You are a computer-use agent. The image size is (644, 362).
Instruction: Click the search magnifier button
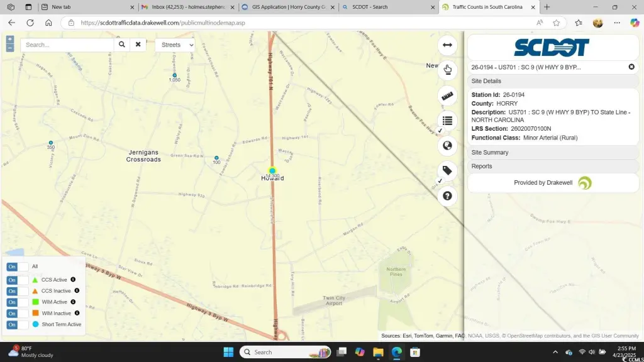click(x=122, y=45)
